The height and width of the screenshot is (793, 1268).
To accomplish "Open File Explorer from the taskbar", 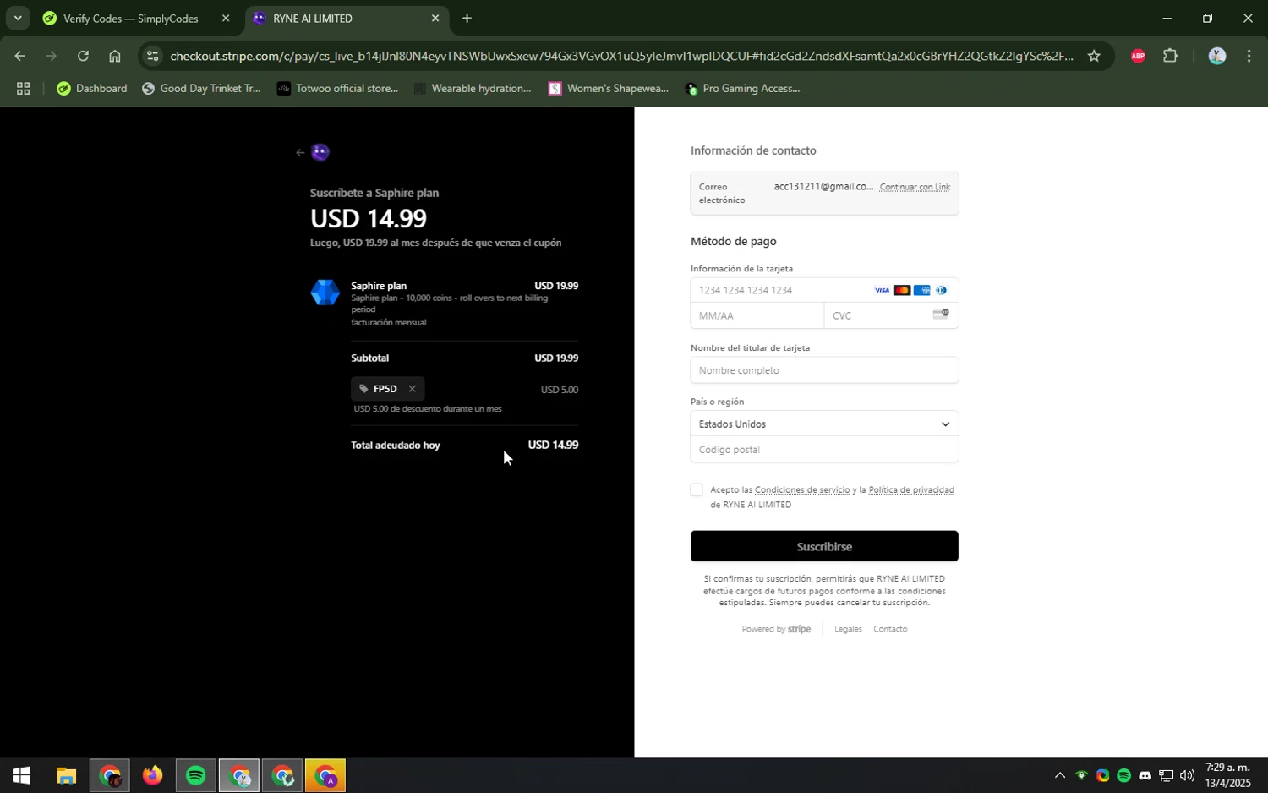I will click(66, 775).
